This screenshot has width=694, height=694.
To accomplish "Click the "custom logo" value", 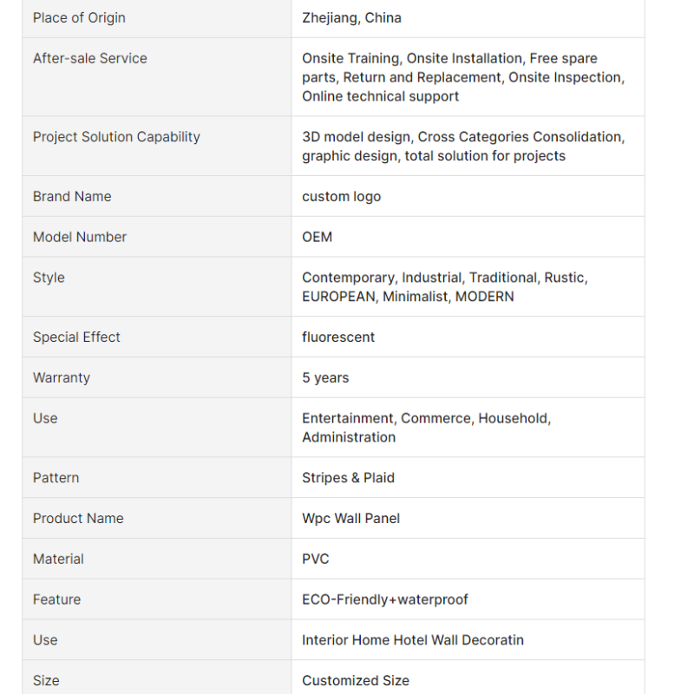I will tap(341, 196).
